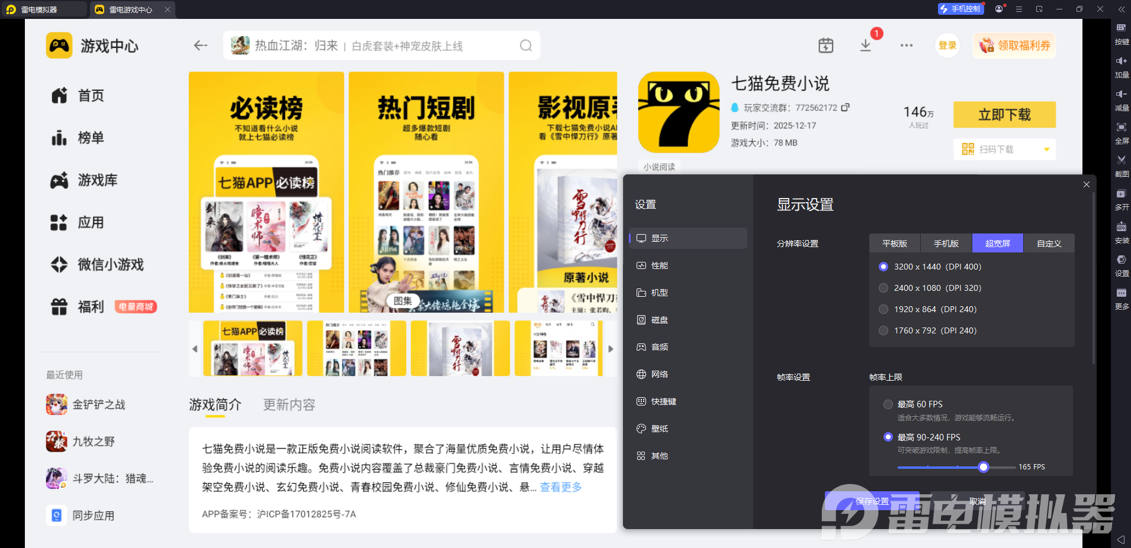Click 取消 to cancel settings

pyautogui.click(x=978, y=501)
